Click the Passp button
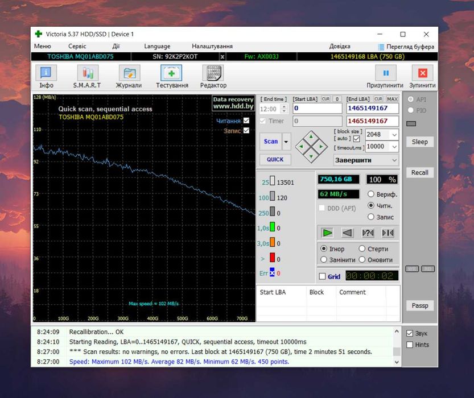This screenshot has width=474, height=398. [x=419, y=305]
